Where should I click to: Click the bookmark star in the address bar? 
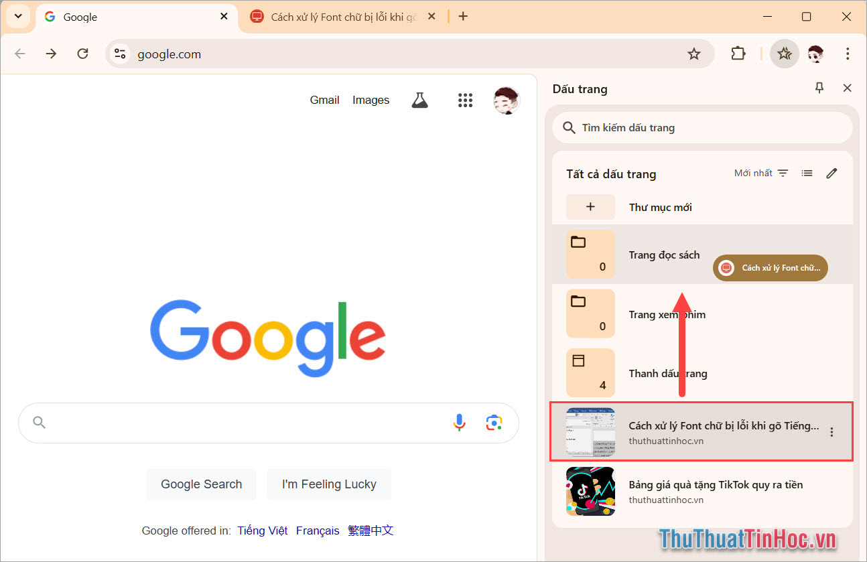(694, 54)
